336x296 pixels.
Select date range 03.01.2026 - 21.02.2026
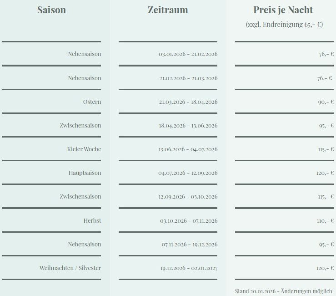tap(188, 54)
